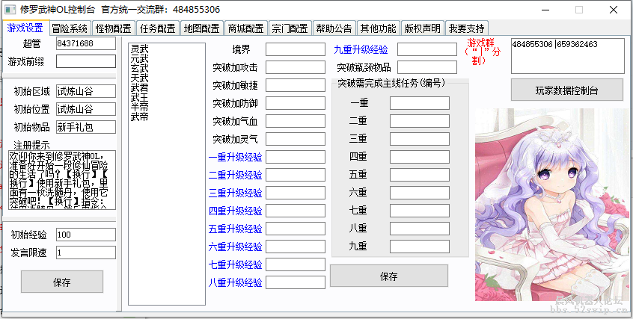
Task: Click 保存 button below the 突破需完成主线任务 group
Action: pyautogui.click(x=389, y=276)
